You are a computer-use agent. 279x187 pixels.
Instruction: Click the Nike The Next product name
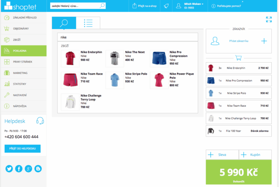click(x=135, y=52)
